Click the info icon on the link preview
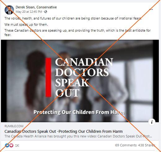 [152, 122]
